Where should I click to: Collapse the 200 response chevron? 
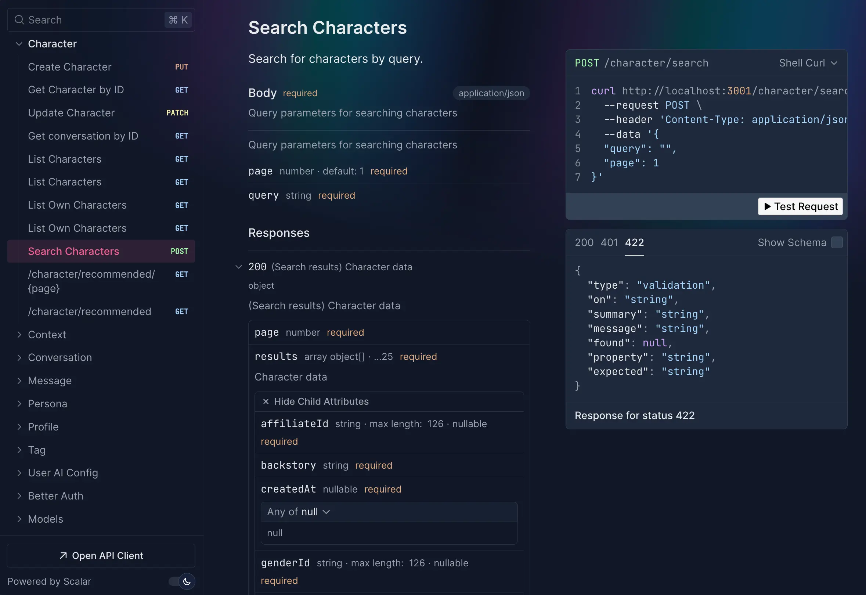pos(239,267)
